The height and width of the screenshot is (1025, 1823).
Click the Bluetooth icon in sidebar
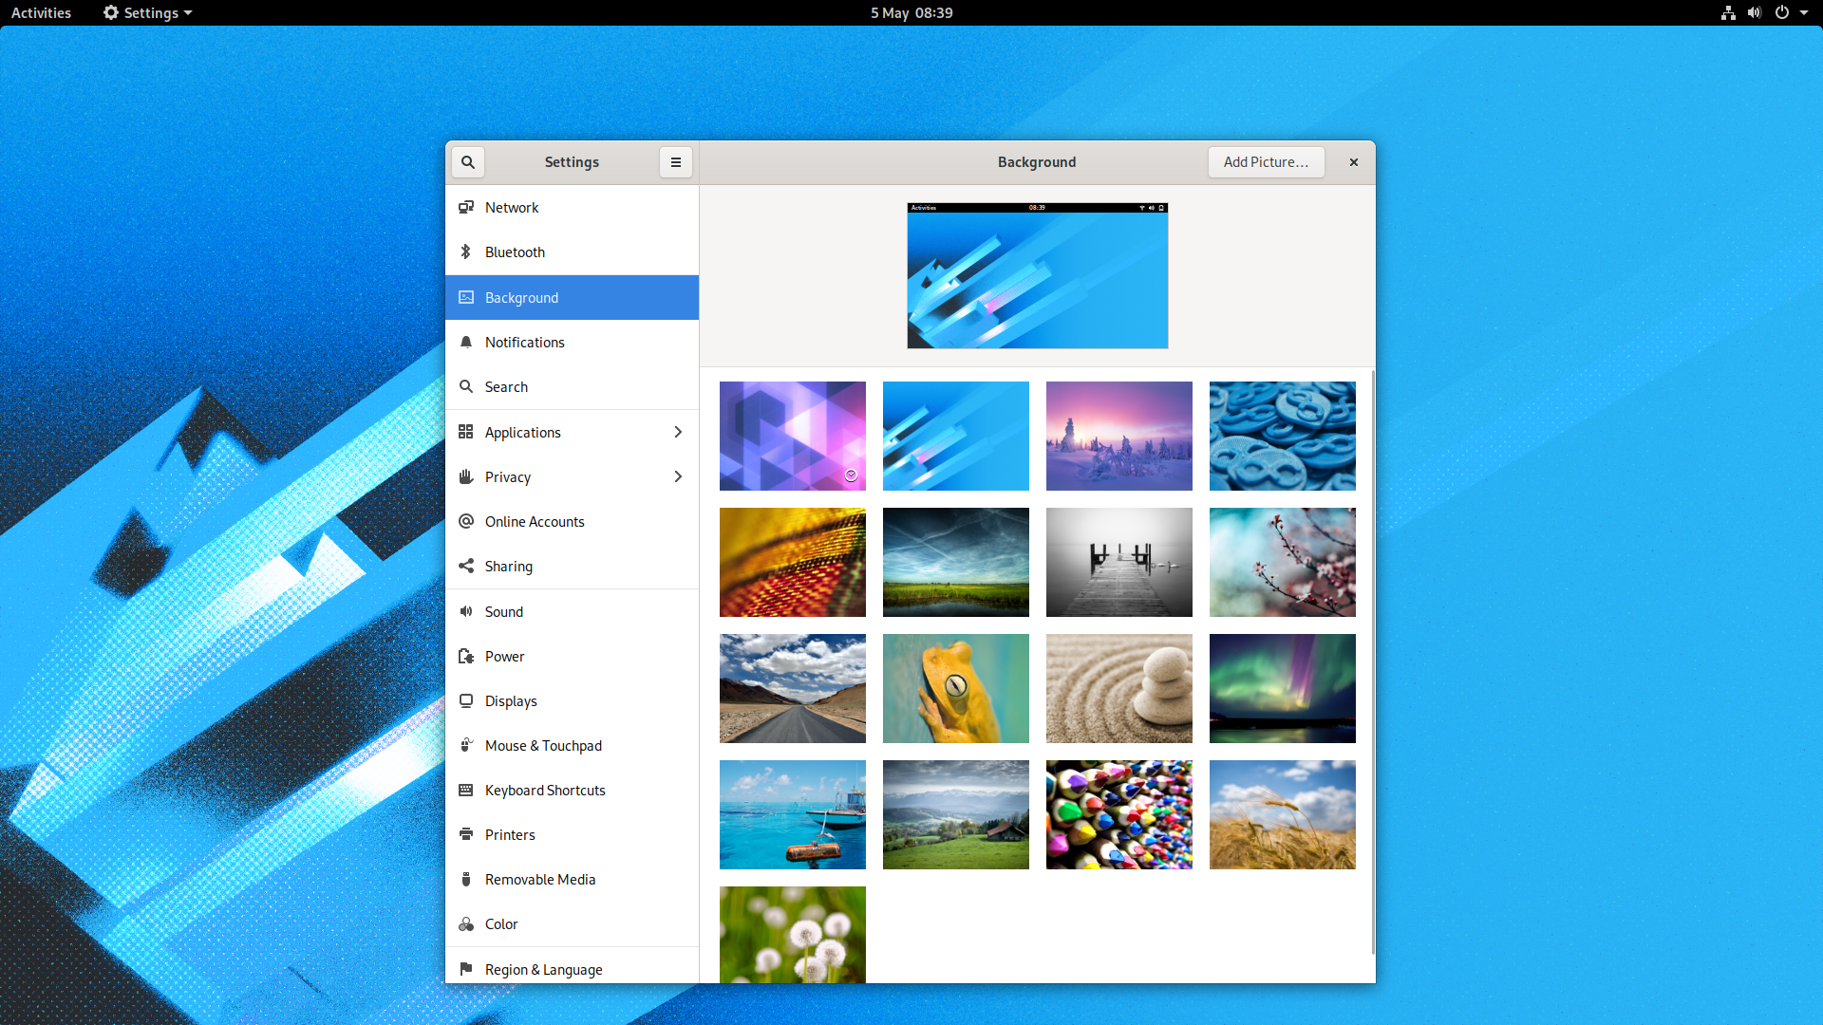pos(466,252)
